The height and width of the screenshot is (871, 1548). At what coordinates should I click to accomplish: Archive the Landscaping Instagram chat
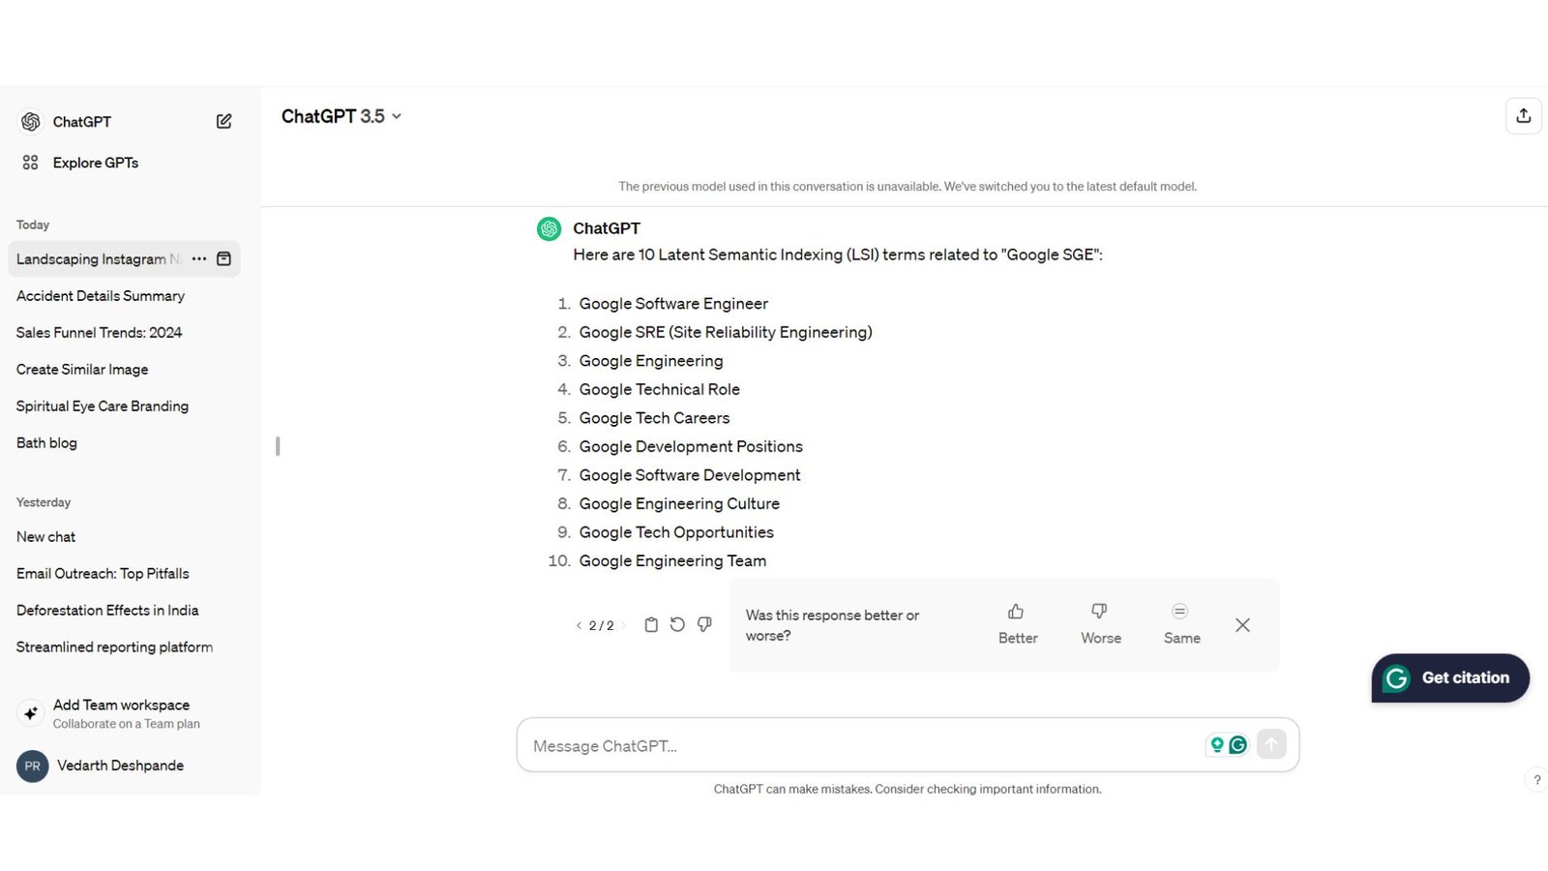223,258
